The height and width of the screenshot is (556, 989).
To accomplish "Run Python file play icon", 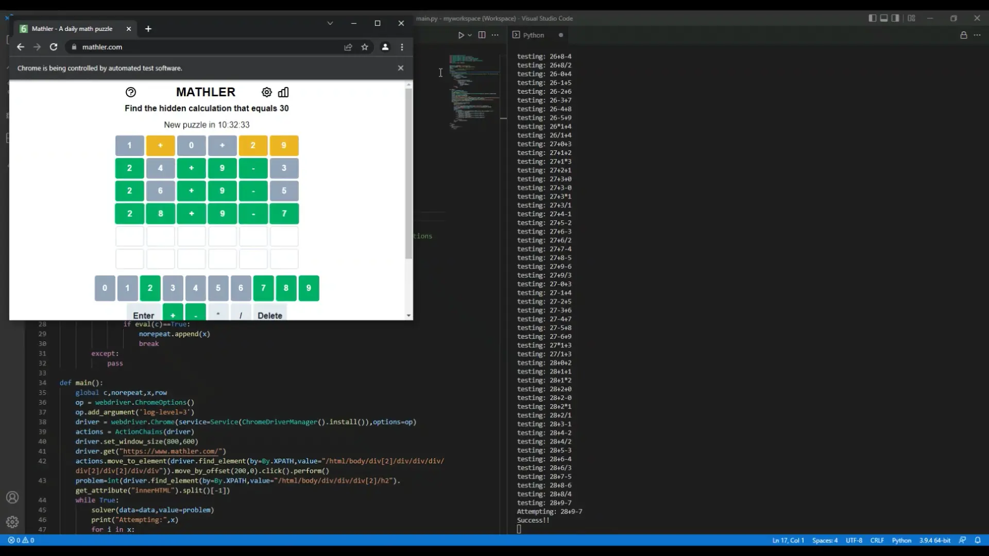I will pos(461,35).
